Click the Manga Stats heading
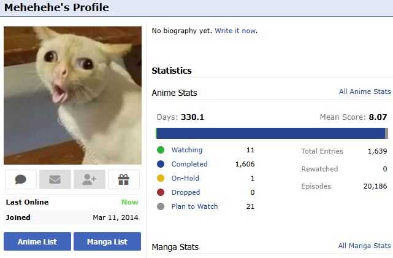Viewport: 393px width, 258px height. point(175,247)
